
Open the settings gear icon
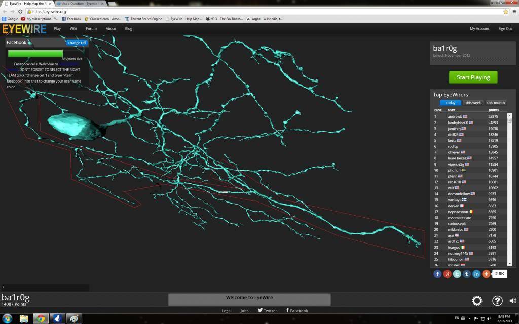pos(477,301)
